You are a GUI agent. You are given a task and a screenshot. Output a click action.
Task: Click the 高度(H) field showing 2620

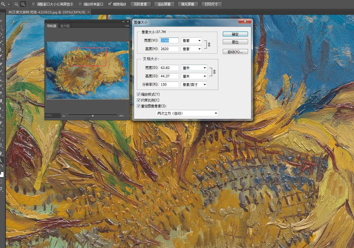169,49
